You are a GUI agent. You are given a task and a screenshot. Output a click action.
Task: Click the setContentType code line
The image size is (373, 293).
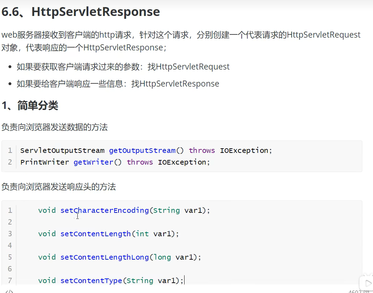(x=111, y=281)
